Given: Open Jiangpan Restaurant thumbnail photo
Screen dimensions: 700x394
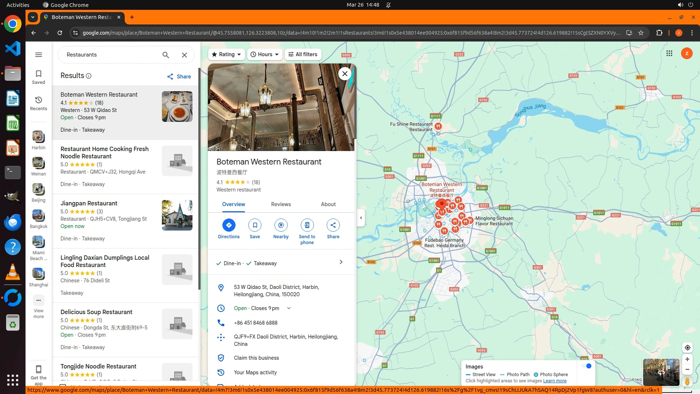Looking at the screenshot, I should pos(177,215).
